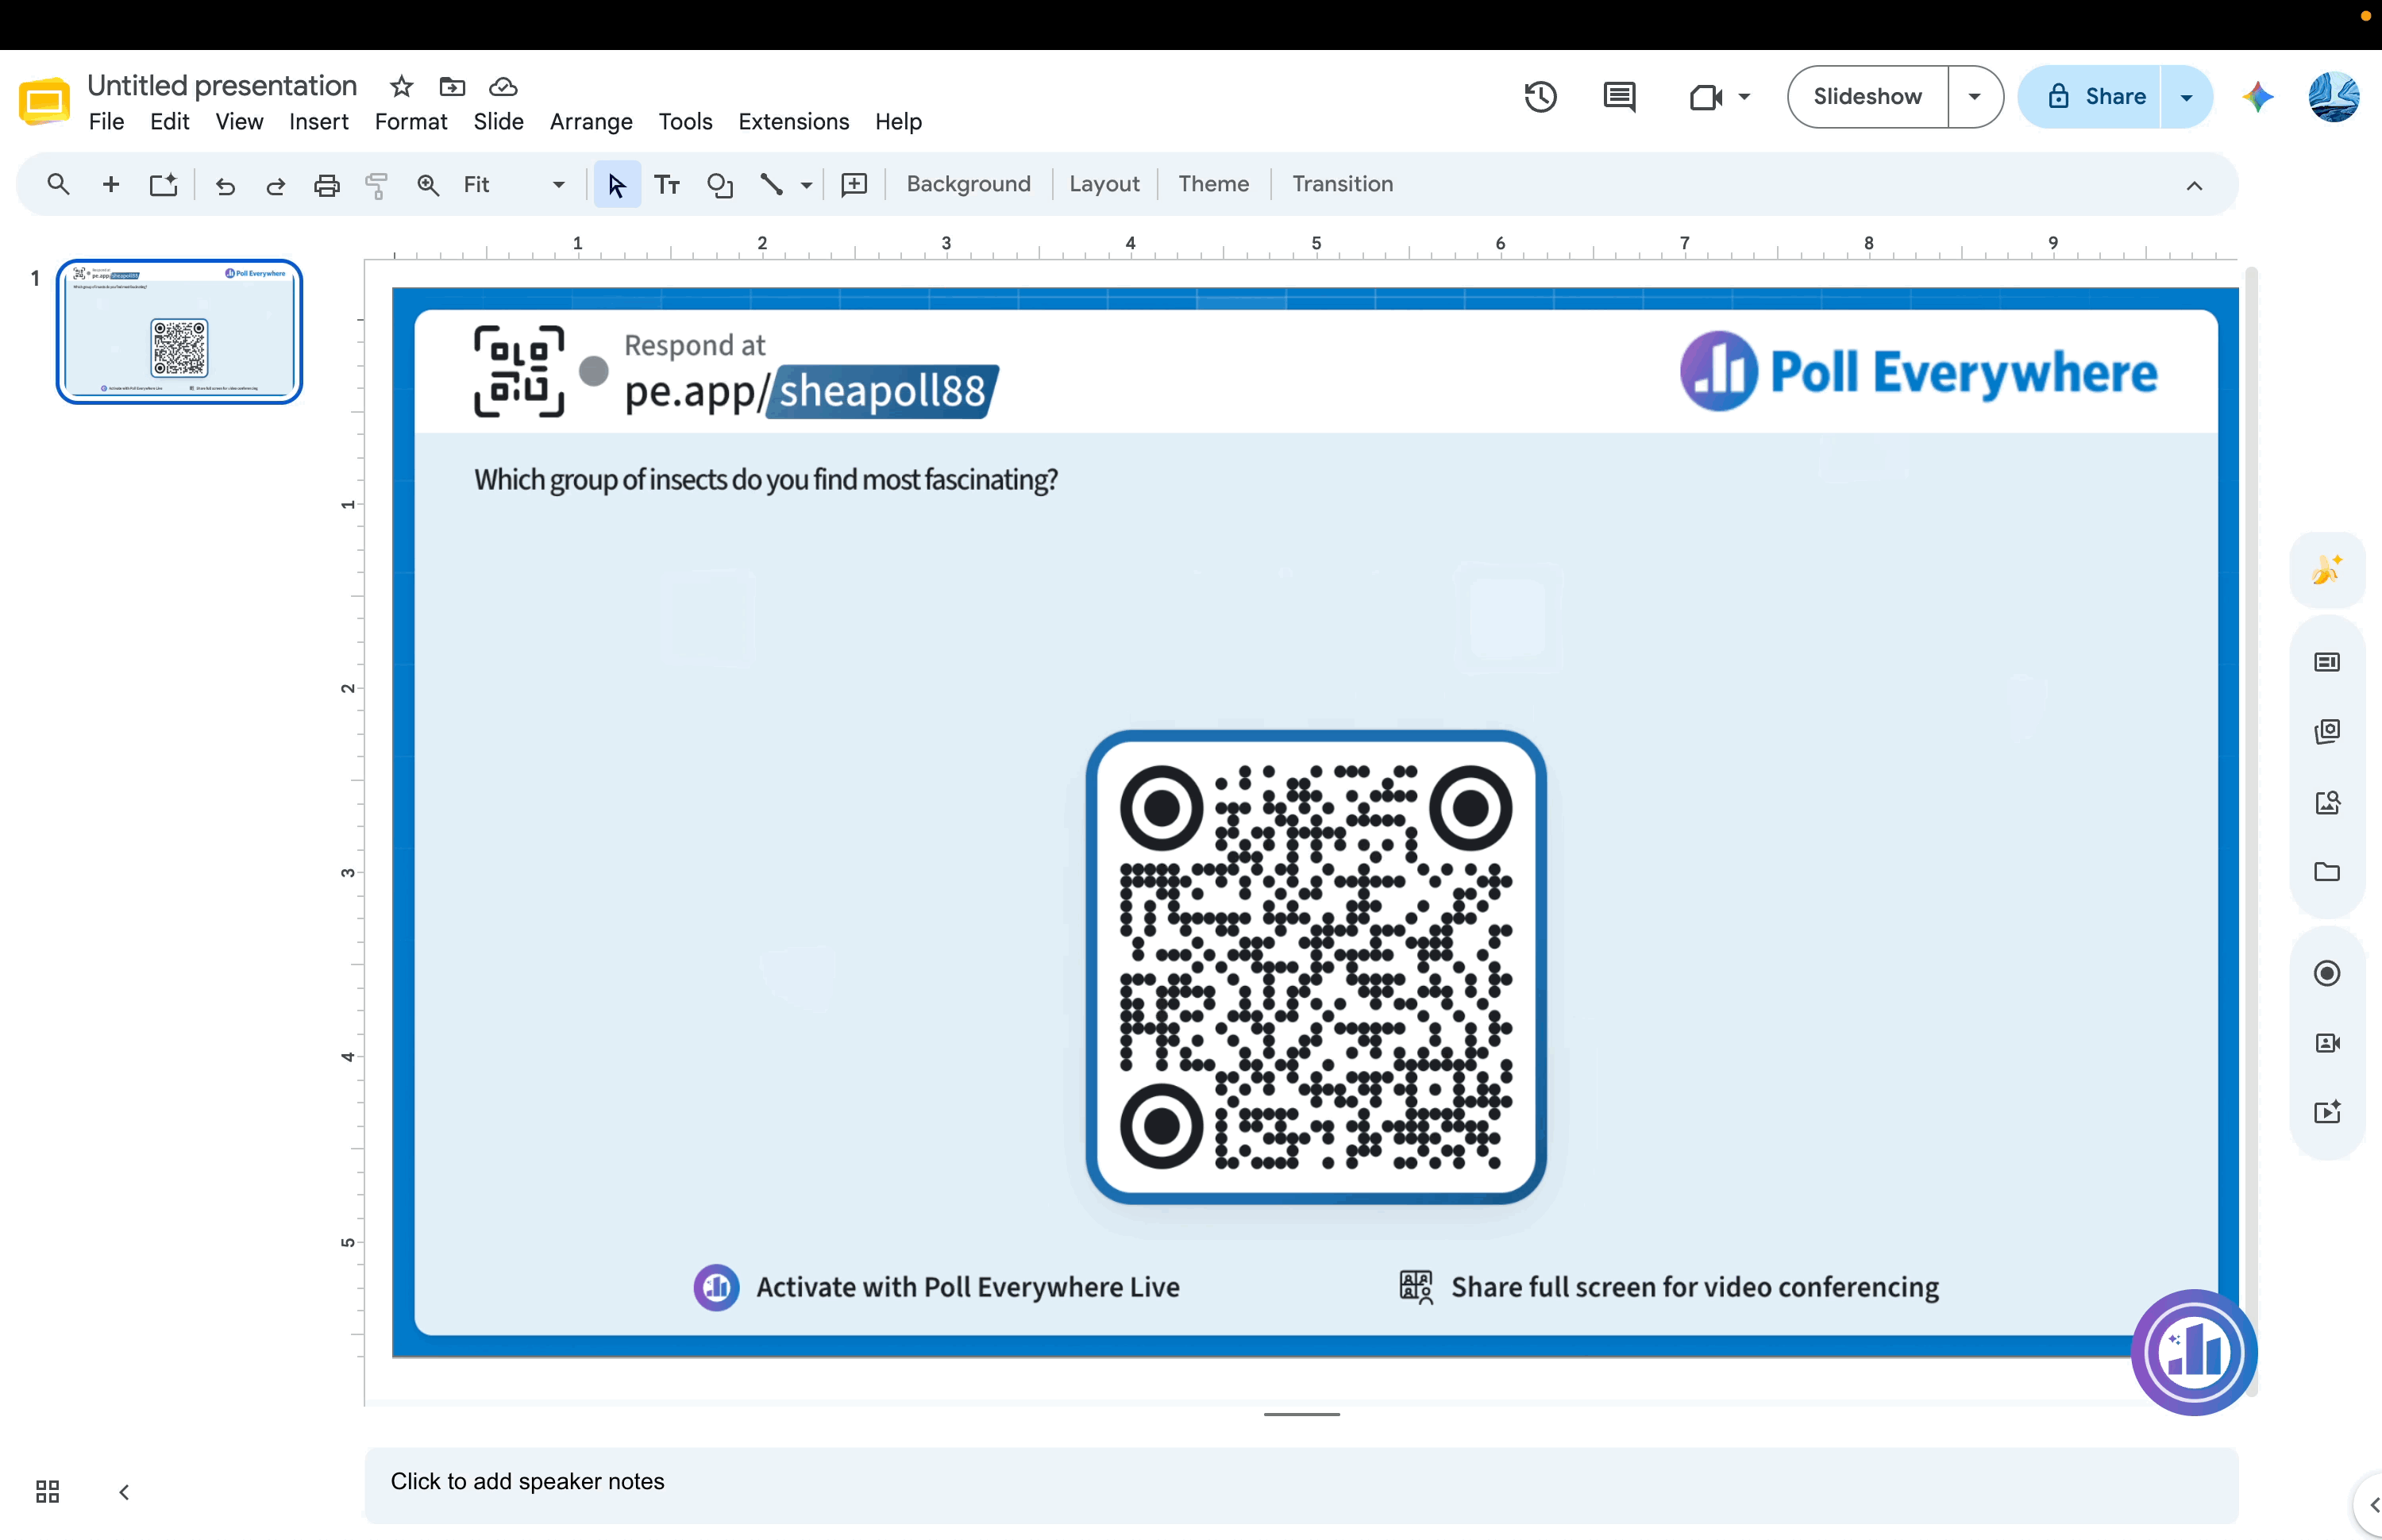2382x1540 pixels.
Task: Open the Gemini sparkle icon
Action: pos(2257,97)
